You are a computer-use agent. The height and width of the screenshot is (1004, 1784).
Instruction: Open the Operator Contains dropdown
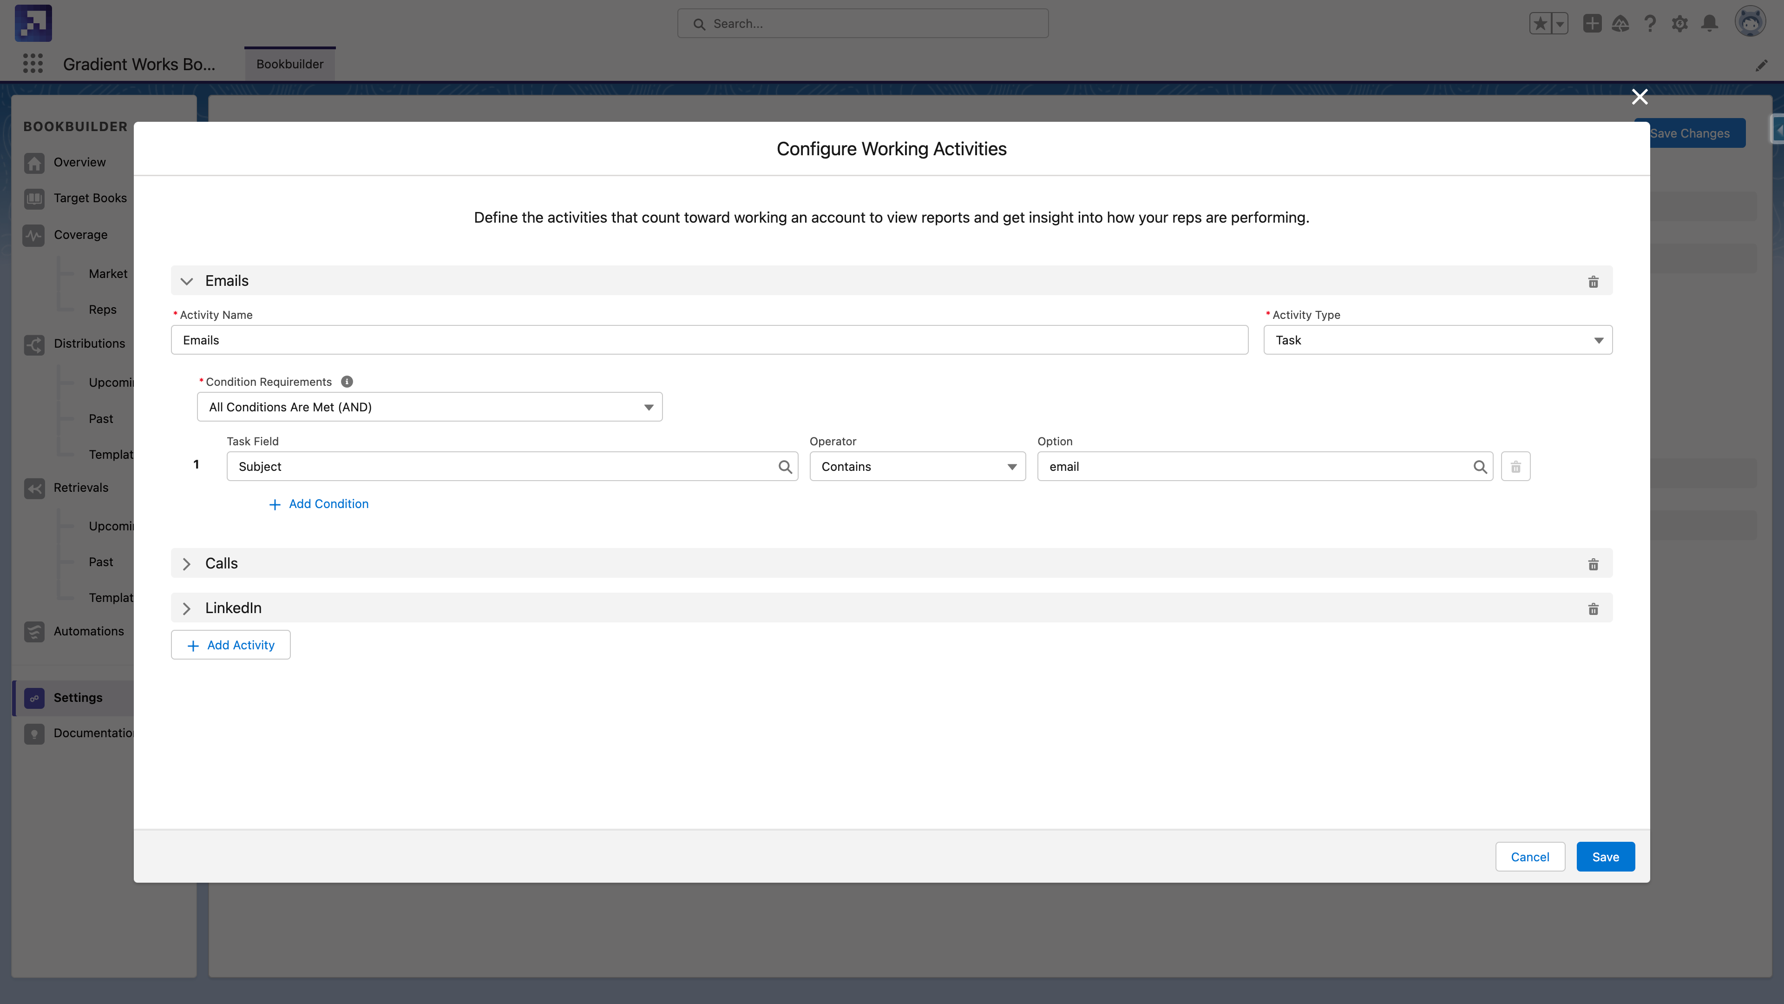pos(917,467)
